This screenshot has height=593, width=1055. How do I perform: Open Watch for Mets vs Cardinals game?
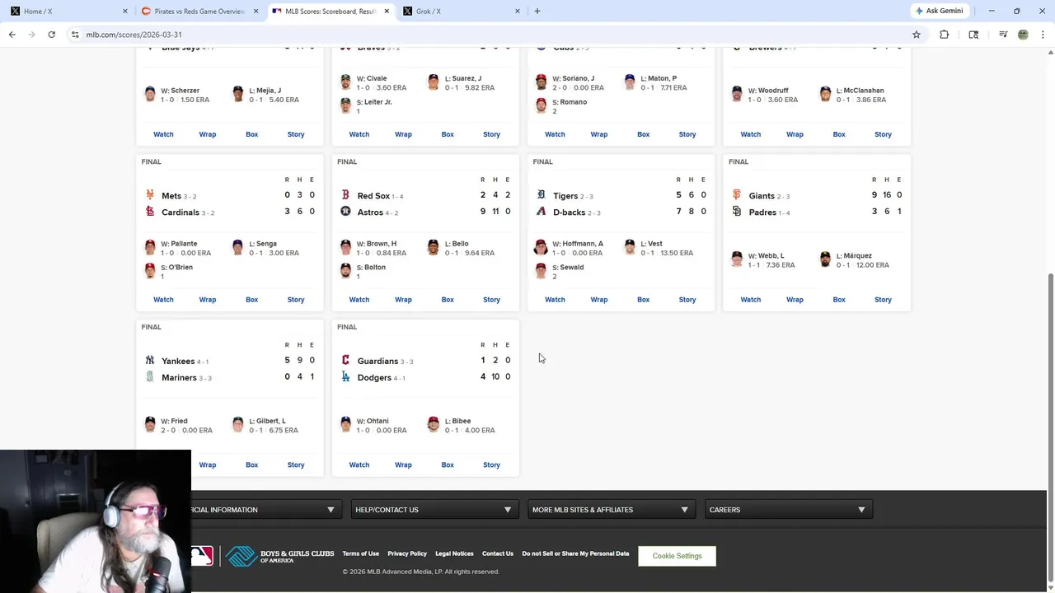tap(163, 300)
